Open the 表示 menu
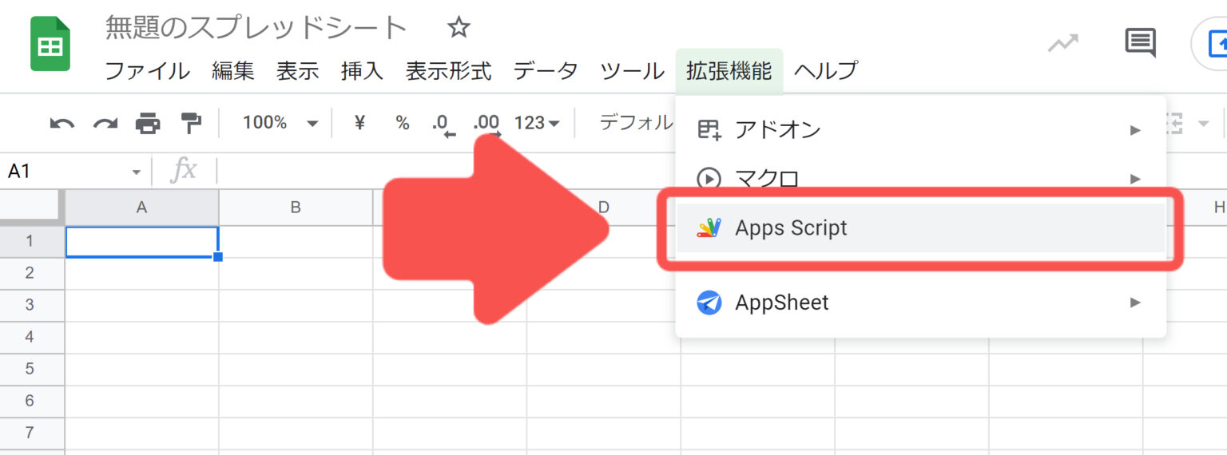 pyautogui.click(x=297, y=70)
